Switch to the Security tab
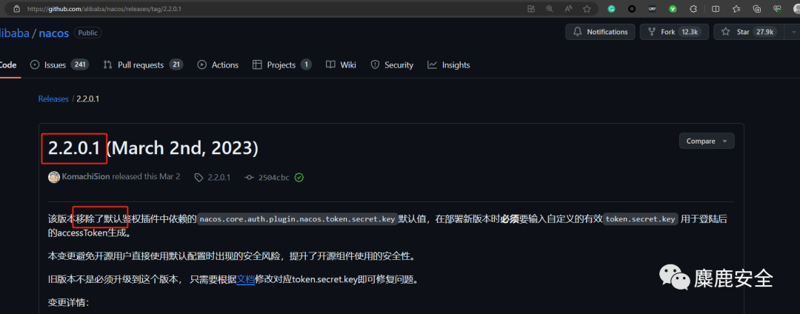This screenshot has height=314, width=800. coord(392,65)
